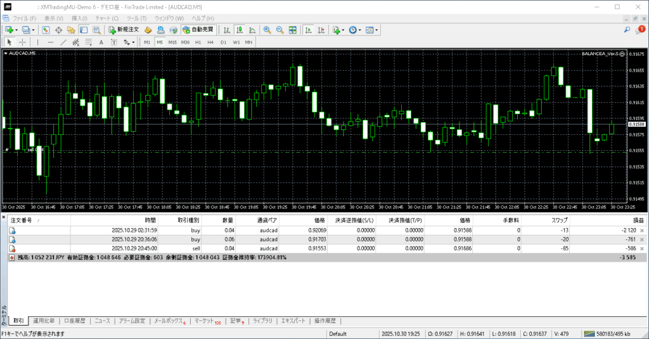Select the trendline drawing tool
The height and width of the screenshot is (339, 649).
point(64,42)
